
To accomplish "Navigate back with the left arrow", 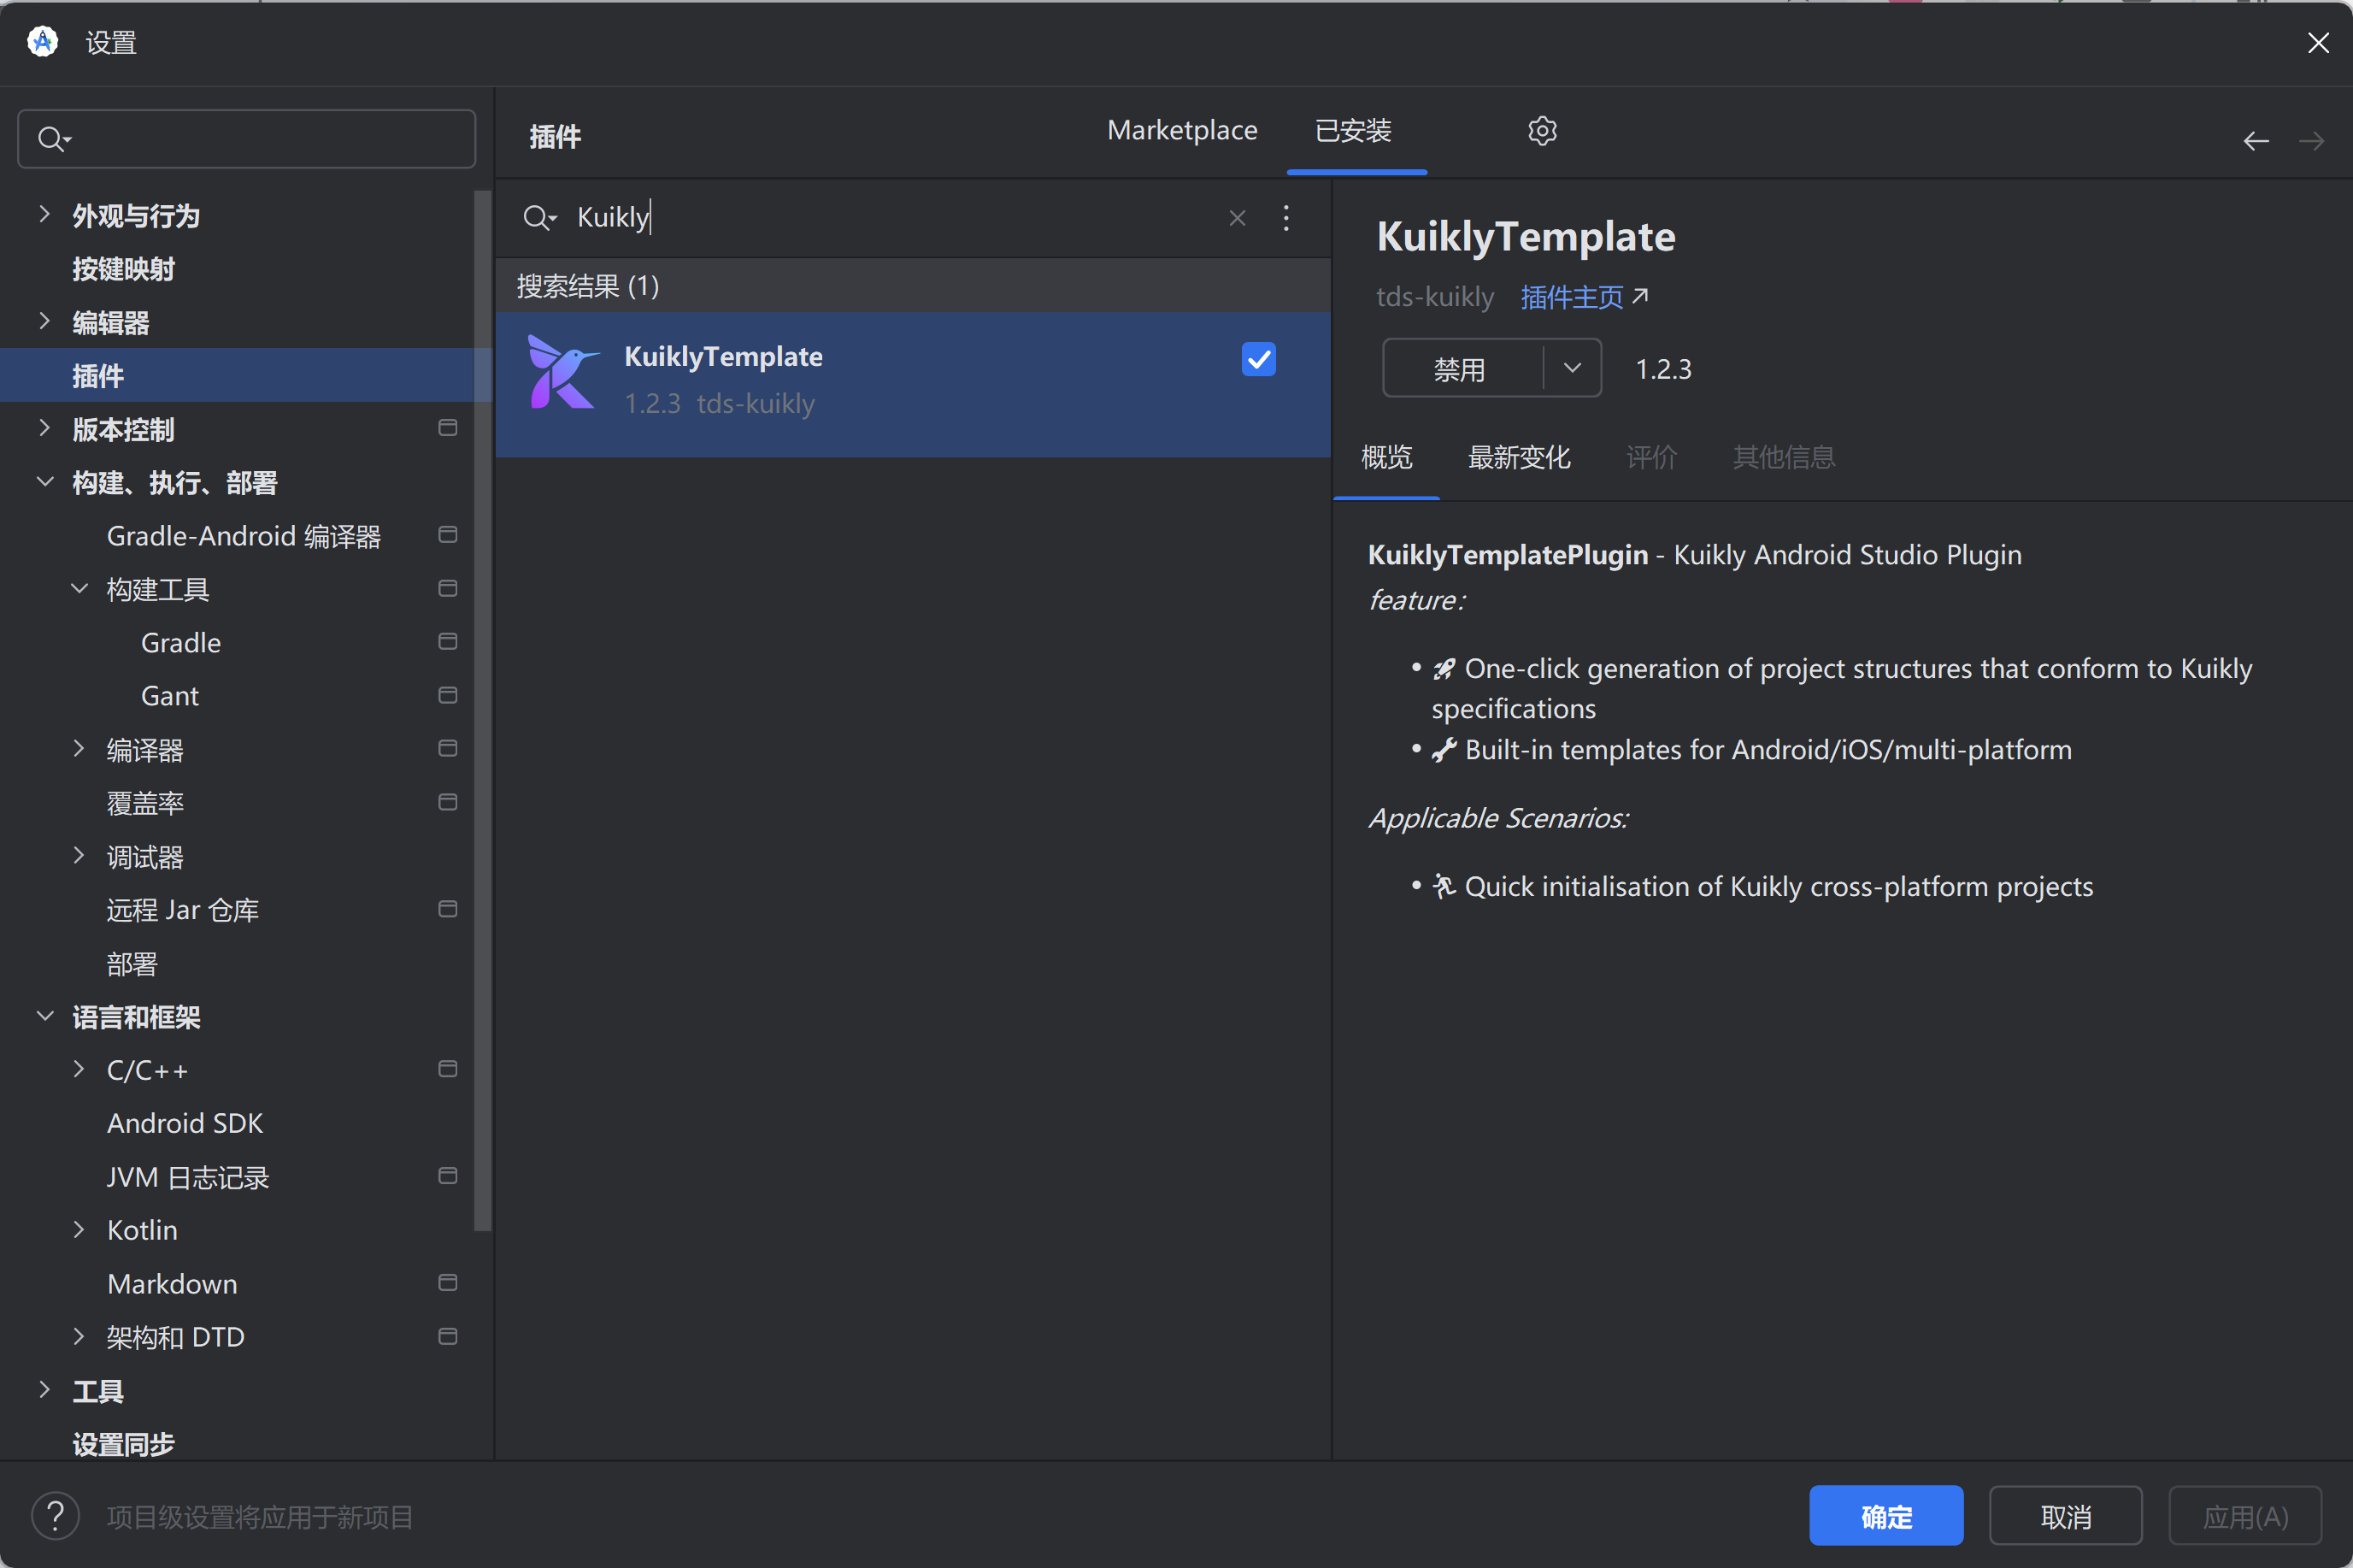I will coord(2255,141).
